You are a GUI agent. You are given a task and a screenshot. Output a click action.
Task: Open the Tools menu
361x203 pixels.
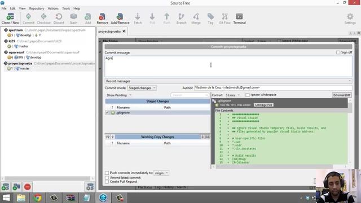pos(66,8)
